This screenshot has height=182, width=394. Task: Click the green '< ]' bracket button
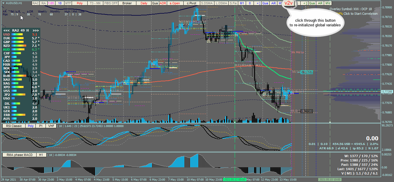click(x=304, y=3)
